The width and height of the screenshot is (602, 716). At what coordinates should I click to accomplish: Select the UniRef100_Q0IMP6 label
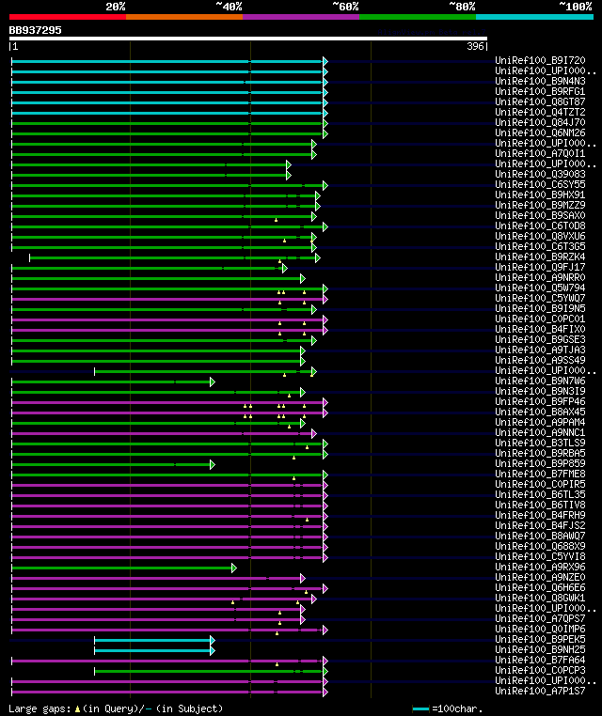[x=540, y=629]
